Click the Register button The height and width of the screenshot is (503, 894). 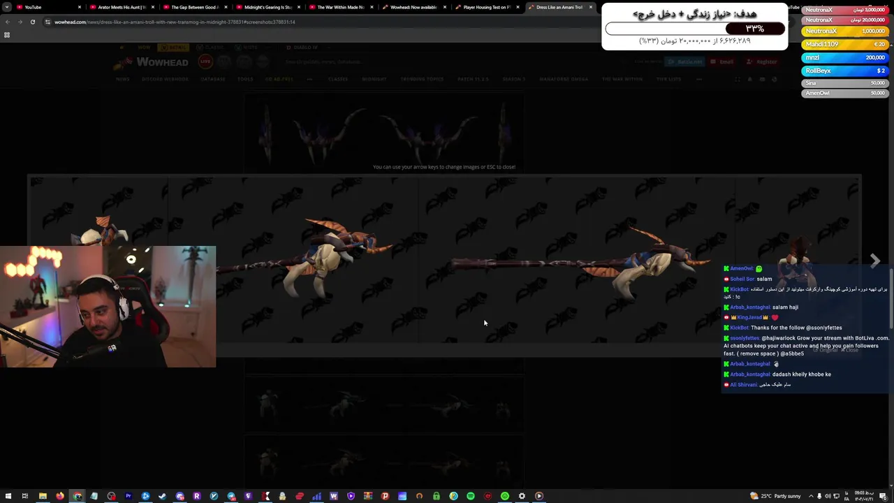pyautogui.click(x=762, y=61)
